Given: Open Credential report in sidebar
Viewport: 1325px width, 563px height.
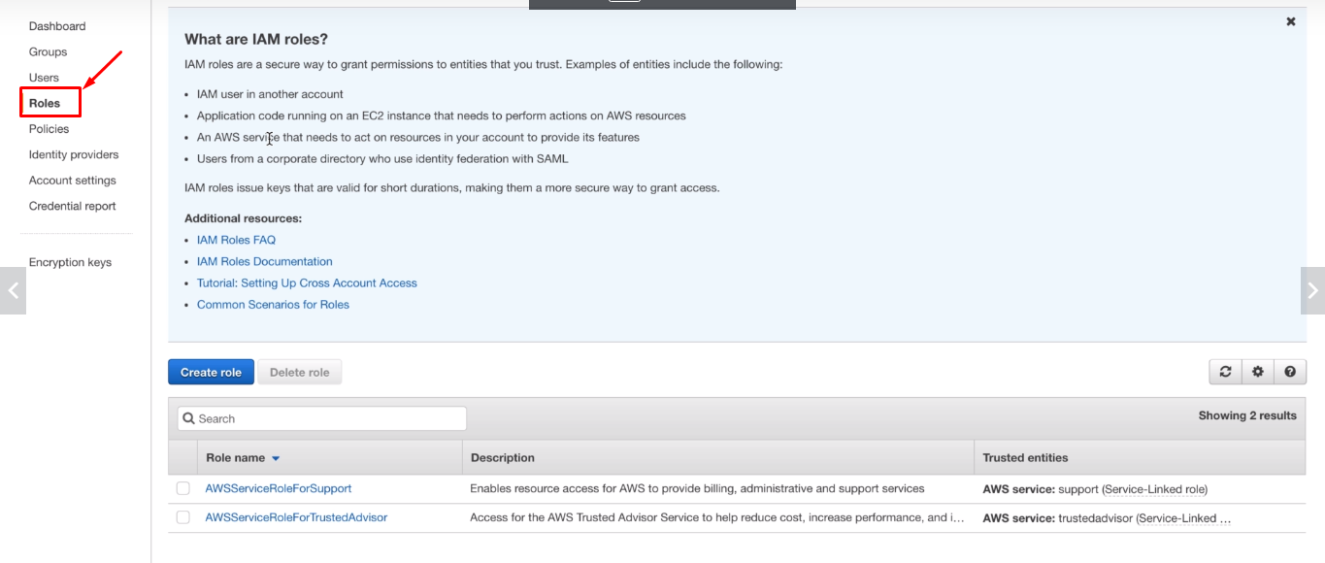Looking at the screenshot, I should (x=73, y=206).
